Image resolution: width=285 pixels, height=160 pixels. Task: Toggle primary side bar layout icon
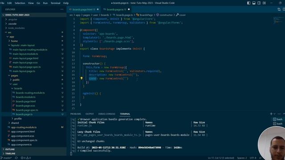click(249, 3)
